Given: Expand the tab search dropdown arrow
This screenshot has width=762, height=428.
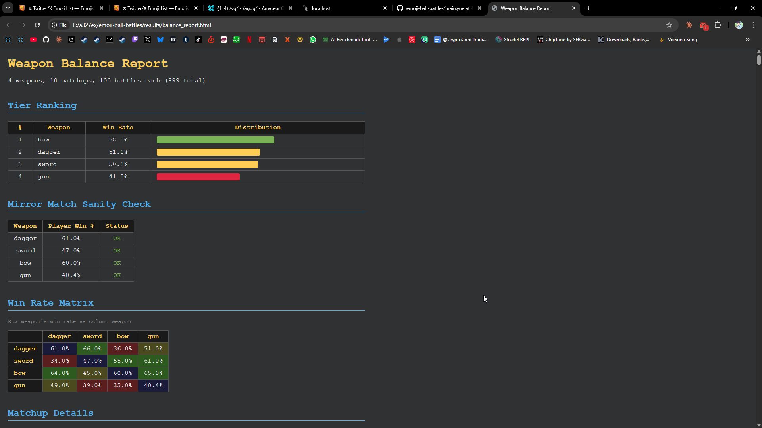Looking at the screenshot, I should [8, 8].
